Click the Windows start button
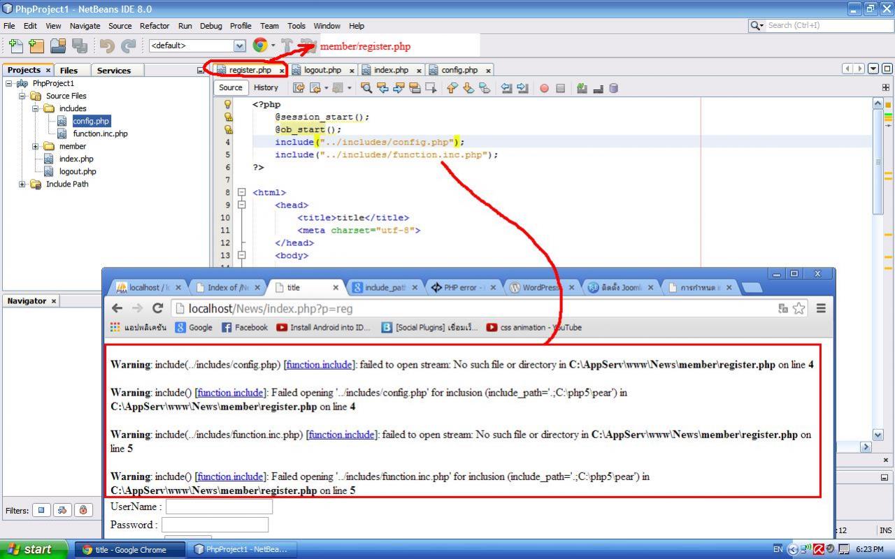The height and width of the screenshot is (559, 895). (x=34, y=549)
